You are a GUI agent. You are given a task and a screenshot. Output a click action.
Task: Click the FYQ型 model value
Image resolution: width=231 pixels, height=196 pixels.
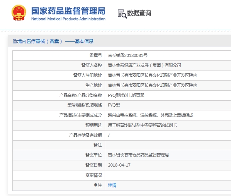(x=114, y=105)
